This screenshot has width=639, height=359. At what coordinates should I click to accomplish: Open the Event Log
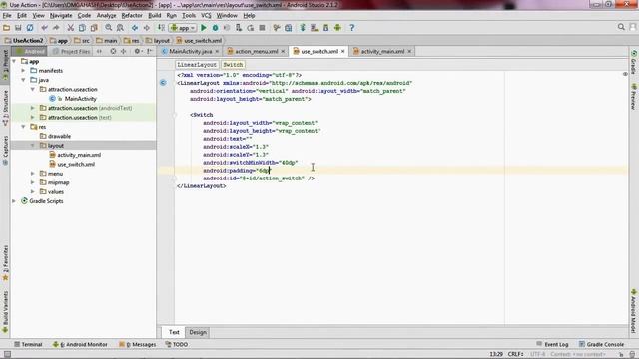coord(552,344)
